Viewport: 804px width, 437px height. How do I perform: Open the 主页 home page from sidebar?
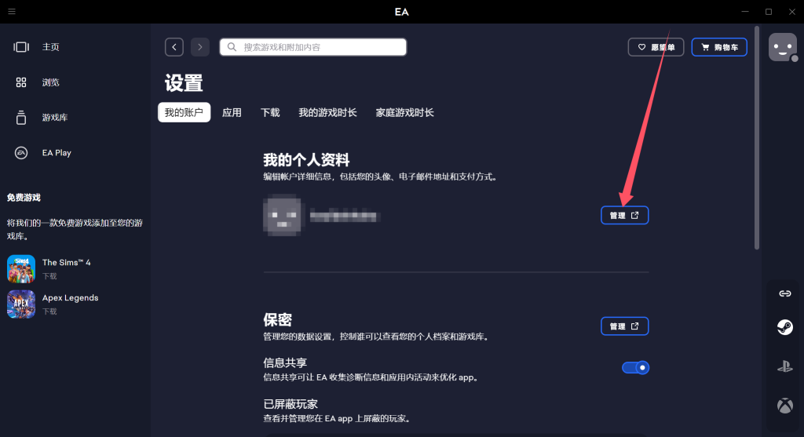[x=50, y=47]
